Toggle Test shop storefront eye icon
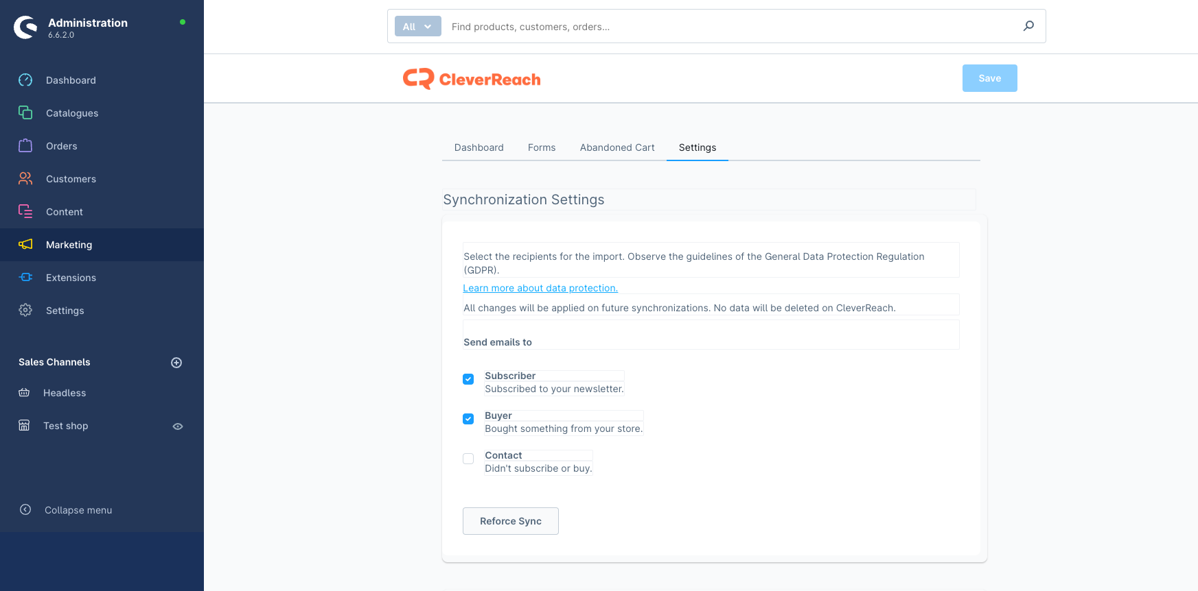Viewport: 1198px width, 591px height. 178,426
